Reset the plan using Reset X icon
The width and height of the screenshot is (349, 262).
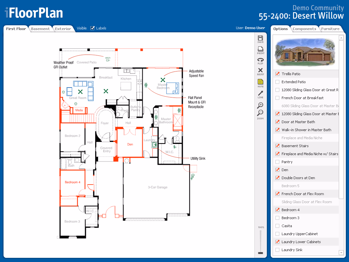coord(260,72)
